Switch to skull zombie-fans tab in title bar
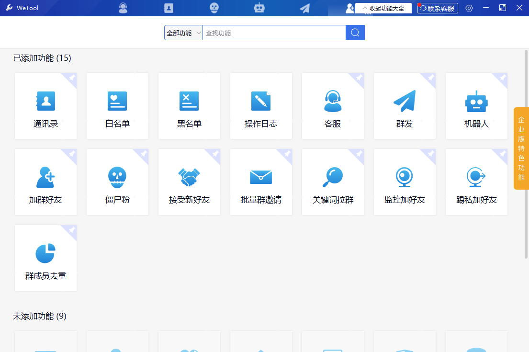The height and width of the screenshot is (352, 529). [214, 8]
